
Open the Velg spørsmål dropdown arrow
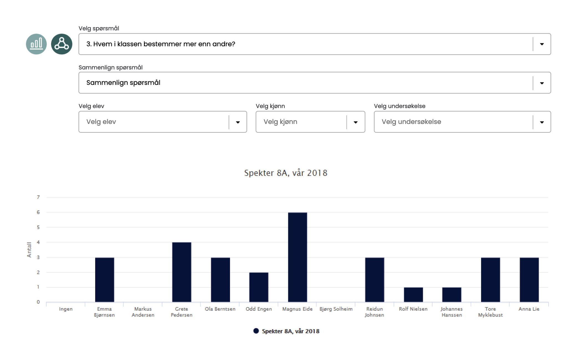coord(542,44)
